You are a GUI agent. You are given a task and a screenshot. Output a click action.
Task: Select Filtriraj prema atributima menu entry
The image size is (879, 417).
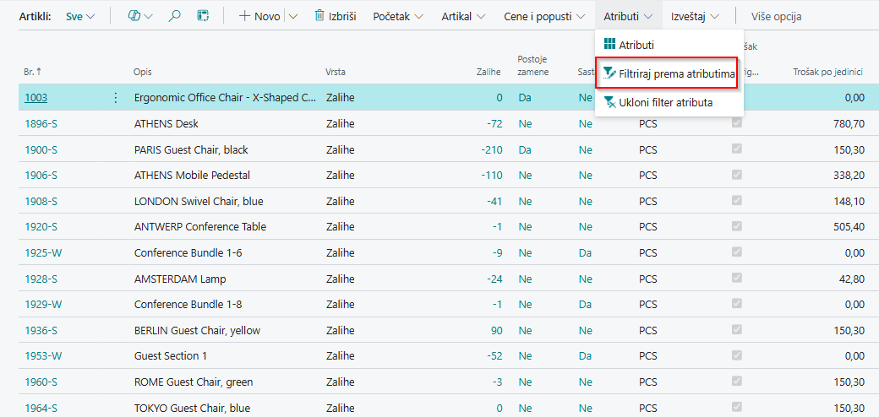[x=676, y=74]
